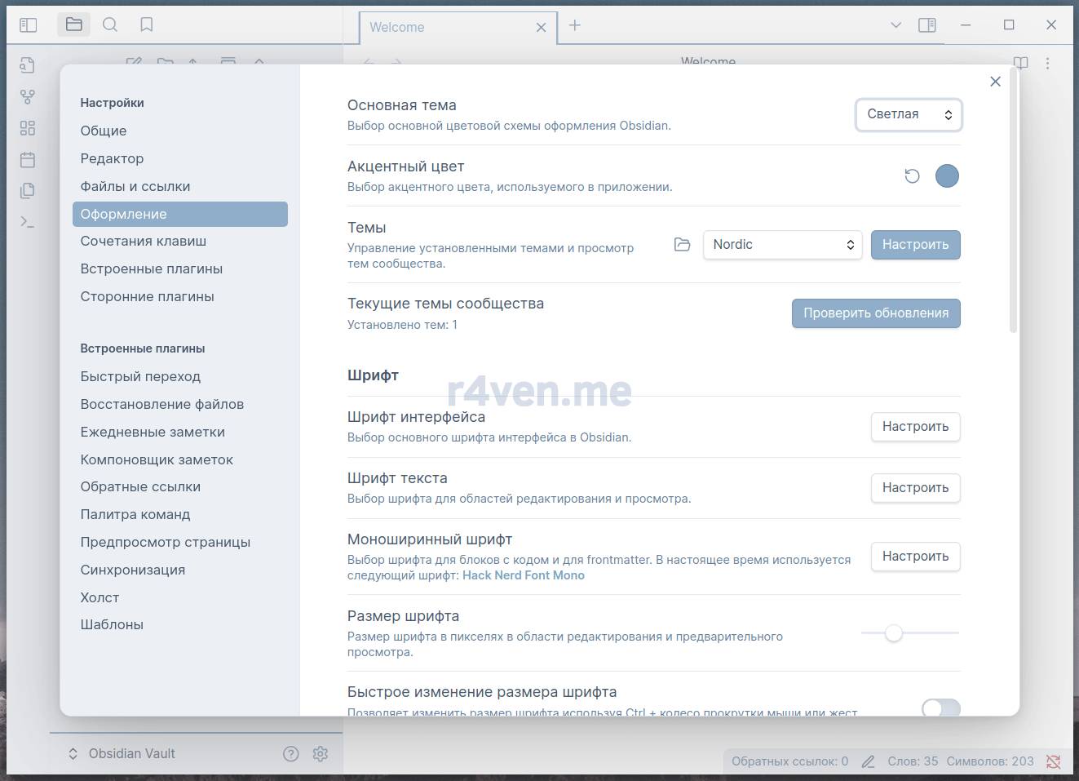Open a new tab with plus button
The height and width of the screenshot is (781, 1079).
(x=575, y=25)
